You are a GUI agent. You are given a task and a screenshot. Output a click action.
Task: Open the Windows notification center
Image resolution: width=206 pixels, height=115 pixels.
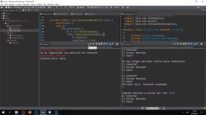202,112
